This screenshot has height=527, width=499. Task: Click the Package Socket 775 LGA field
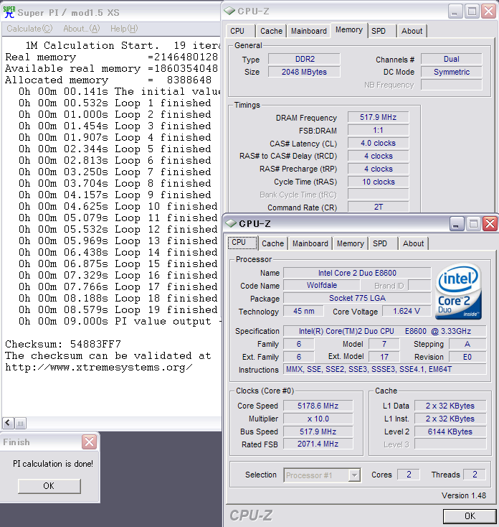coord(357,298)
